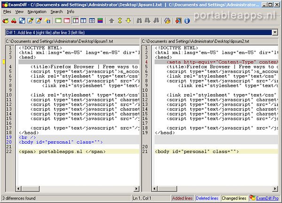
Task: Click the ExamDiff Pro apple icon in status bar
Action: [252, 198]
